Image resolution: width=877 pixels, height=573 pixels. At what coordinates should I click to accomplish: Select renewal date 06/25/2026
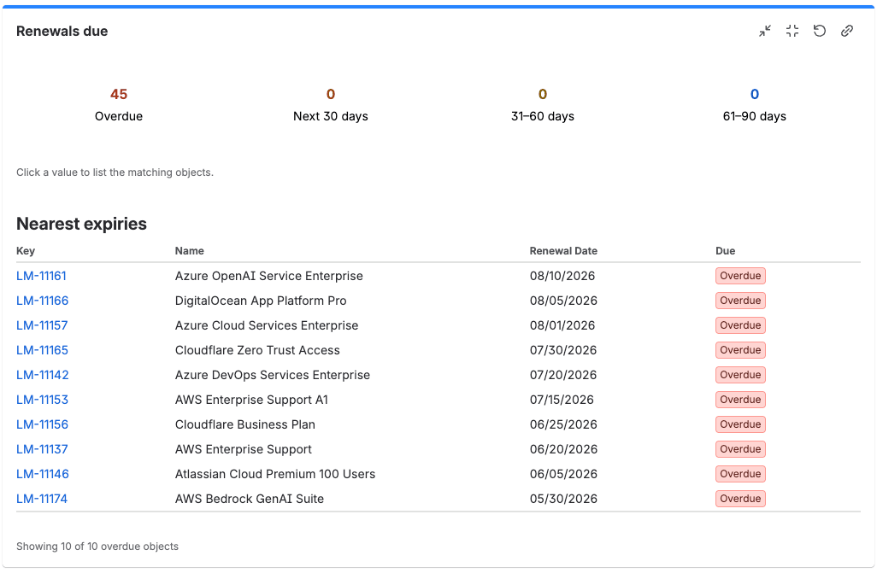tap(563, 424)
